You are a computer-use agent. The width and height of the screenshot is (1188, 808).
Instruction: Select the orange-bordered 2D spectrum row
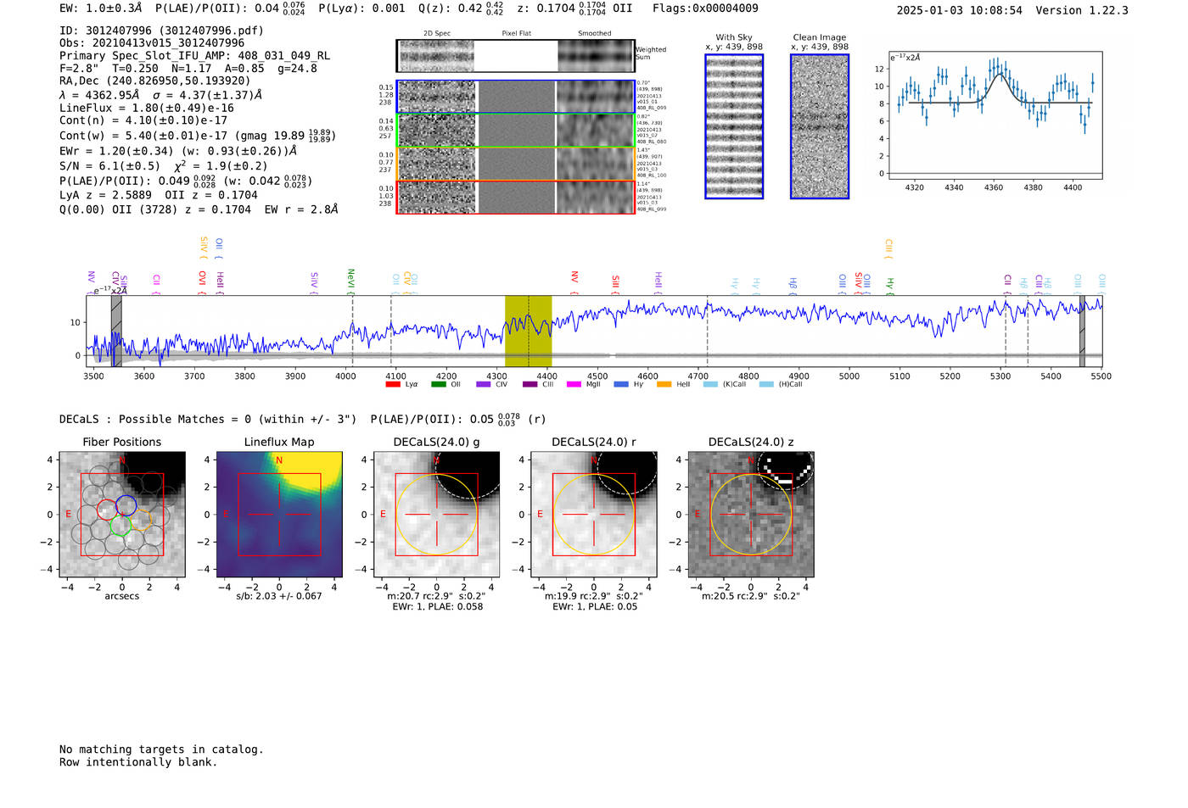pyautogui.click(x=515, y=164)
